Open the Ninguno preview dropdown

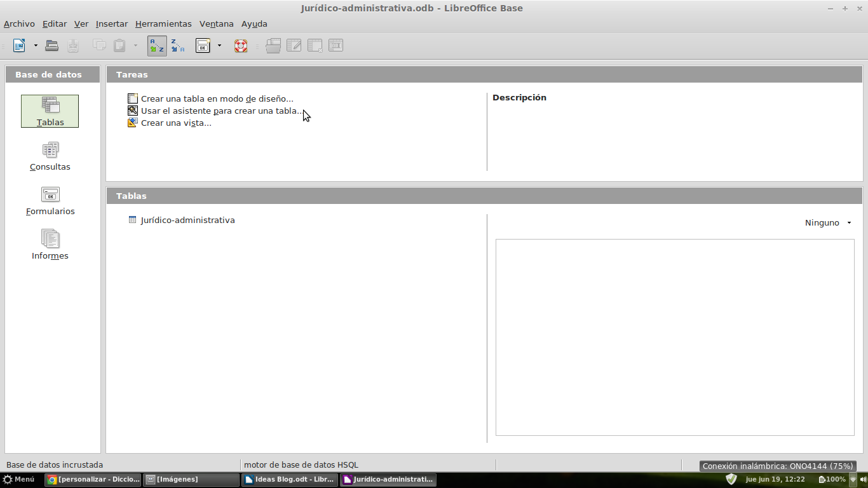click(x=828, y=223)
